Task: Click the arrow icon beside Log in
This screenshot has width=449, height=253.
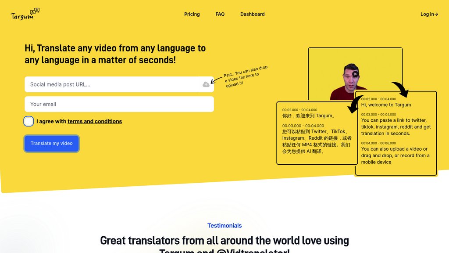Action: point(436,14)
